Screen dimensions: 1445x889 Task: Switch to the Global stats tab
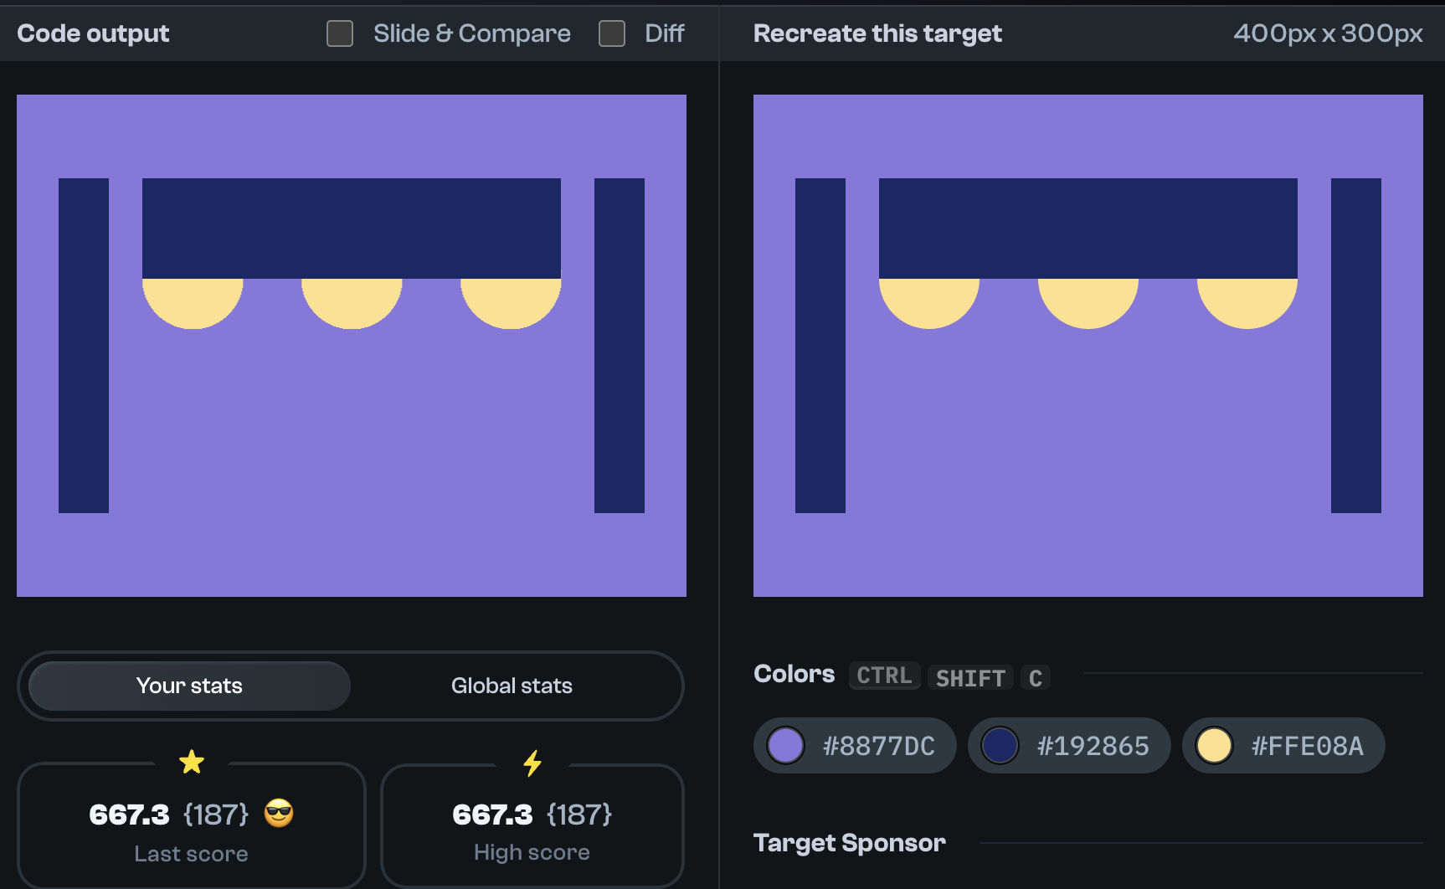(512, 686)
